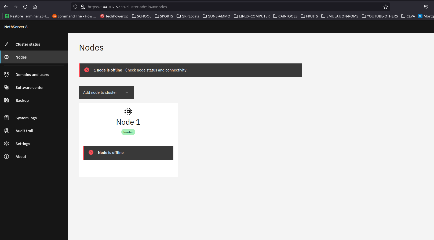Screen dimensions: 434x240
Task: Click the browser forward arrow
Action: tap(16, 7)
